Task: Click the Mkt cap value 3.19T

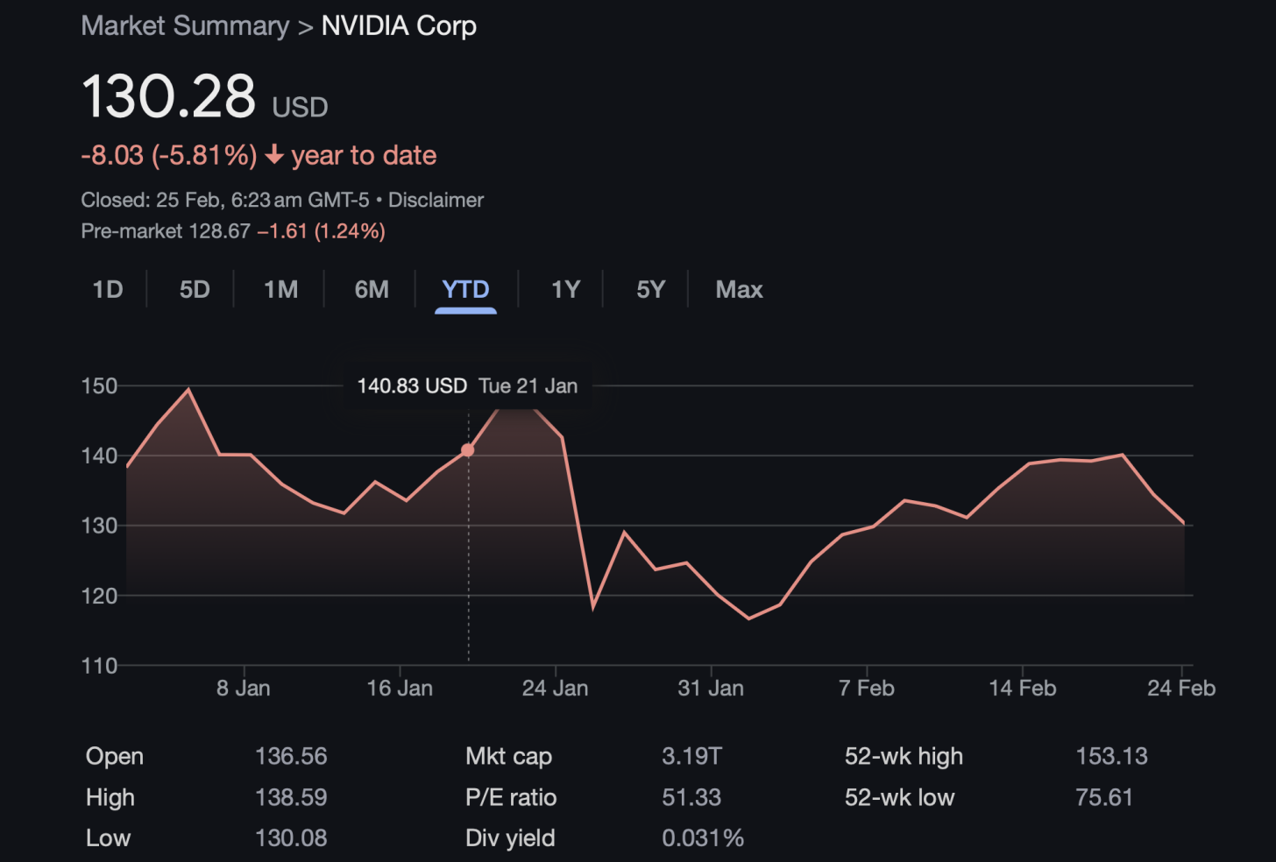Action: click(x=691, y=756)
